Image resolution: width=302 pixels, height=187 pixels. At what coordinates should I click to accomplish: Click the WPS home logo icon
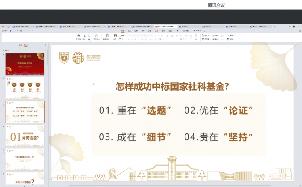tap(3, 26)
